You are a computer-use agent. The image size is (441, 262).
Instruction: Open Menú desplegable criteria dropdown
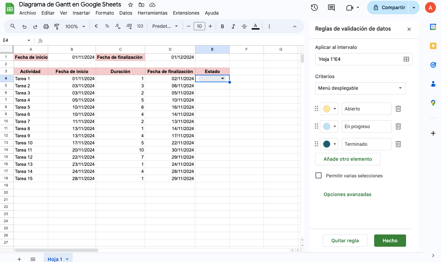pos(360,88)
